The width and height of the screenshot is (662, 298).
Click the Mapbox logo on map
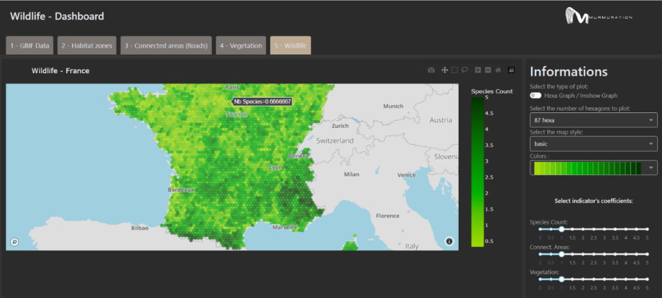click(x=15, y=242)
